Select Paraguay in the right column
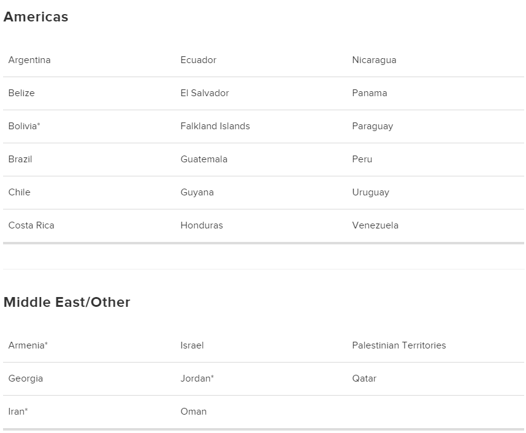Viewport: 526px width, 433px height. (372, 126)
